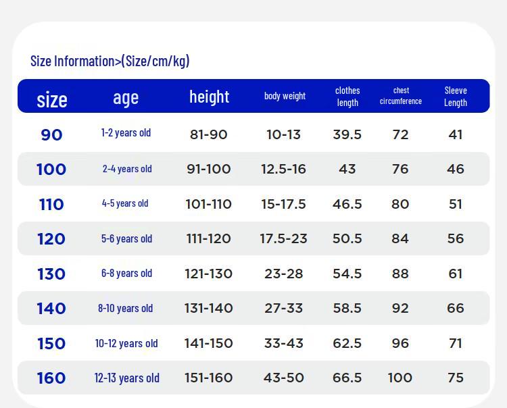
Task: Click clothes length cell '58.5'
Action: click(x=347, y=308)
